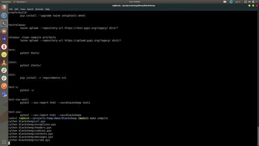The image size is (259, 146).
Task: Open the network status tray icon
Action: (246, 2)
